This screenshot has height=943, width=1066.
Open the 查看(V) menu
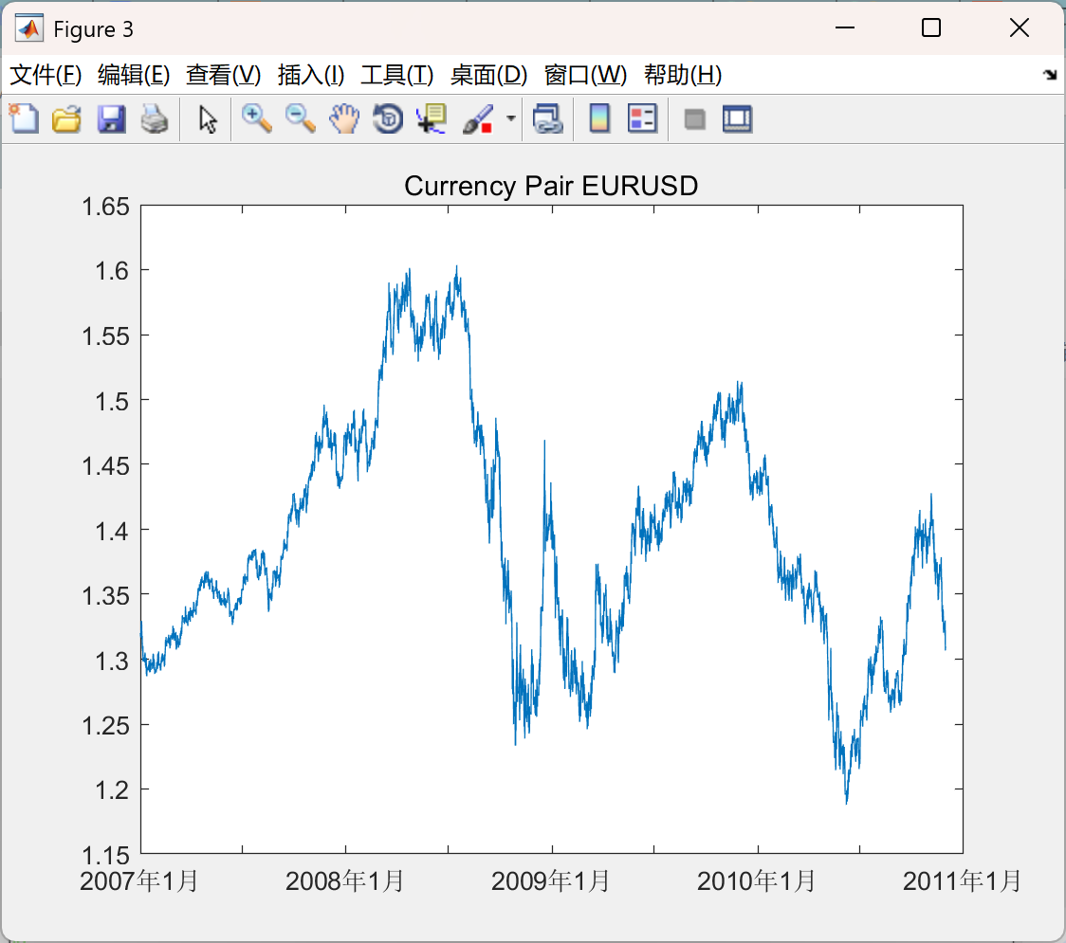coord(223,75)
